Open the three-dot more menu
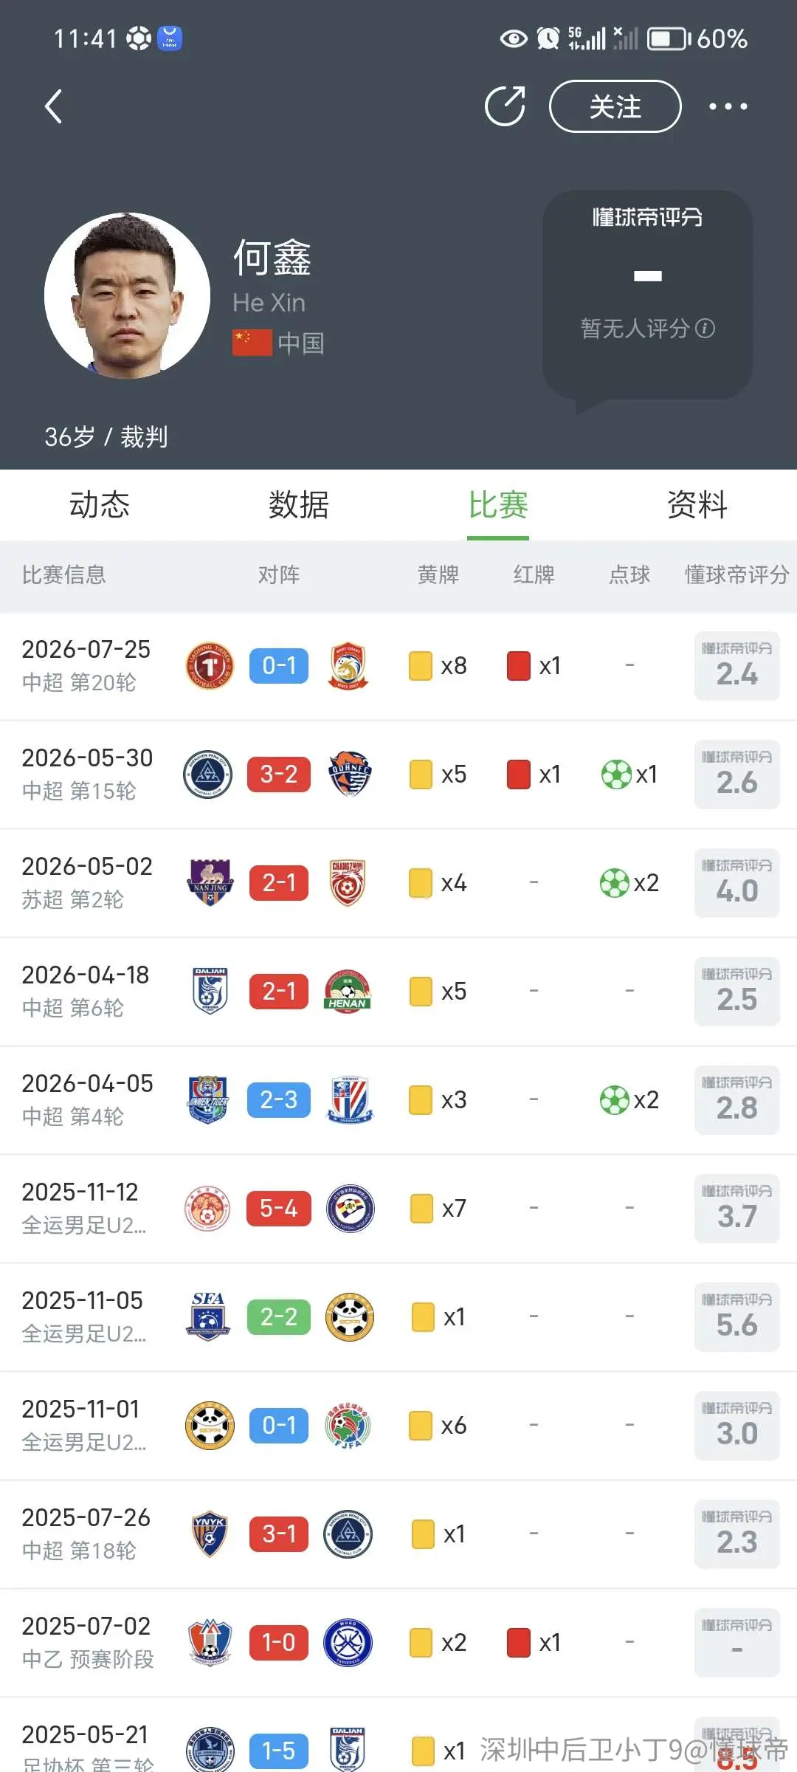 pyautogui.click(x=728, y=106)
